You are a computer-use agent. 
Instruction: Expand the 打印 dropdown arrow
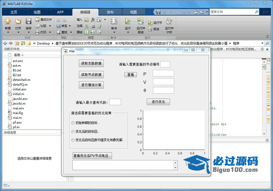coord(50,32)
